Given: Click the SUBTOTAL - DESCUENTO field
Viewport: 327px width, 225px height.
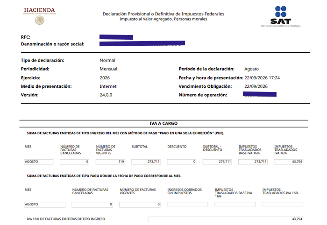Looking at the screenshot, I should (x=217, y=162).
